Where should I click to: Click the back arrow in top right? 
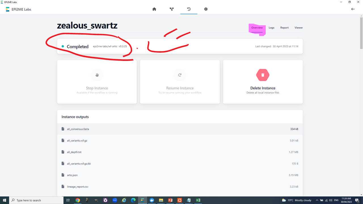(x=353, y=9)
